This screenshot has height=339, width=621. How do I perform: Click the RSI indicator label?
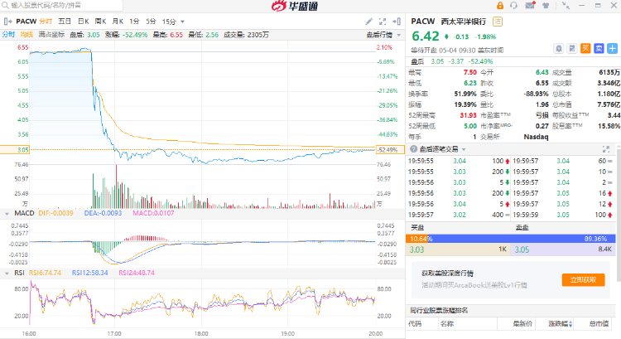point(19,273)
